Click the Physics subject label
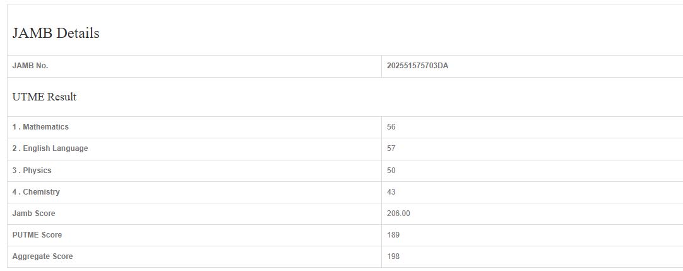Screen dimensions: 683x271 click(x=32, y=171)
